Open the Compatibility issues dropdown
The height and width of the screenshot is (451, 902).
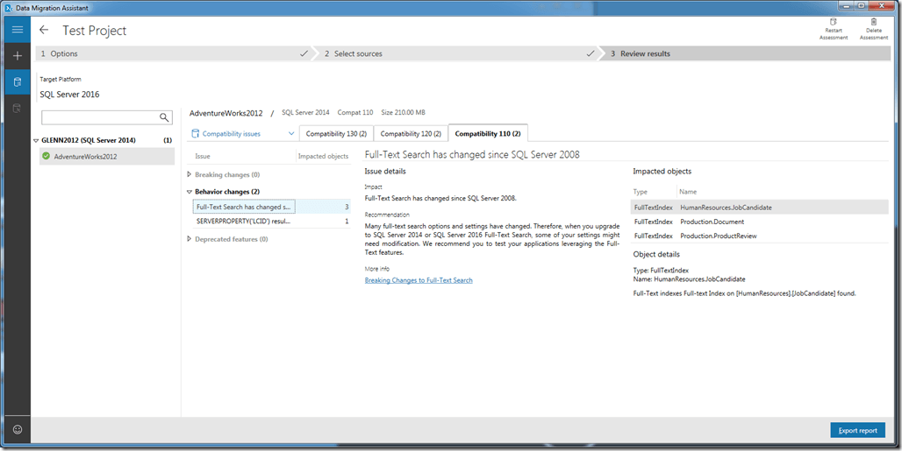[x=291, y=134]
